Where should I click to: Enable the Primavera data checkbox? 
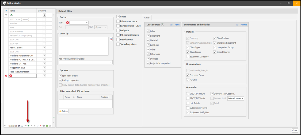[x=118, y=21]
